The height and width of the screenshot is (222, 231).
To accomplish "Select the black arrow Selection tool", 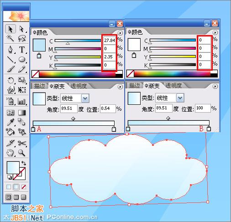I will click(10, 29).
